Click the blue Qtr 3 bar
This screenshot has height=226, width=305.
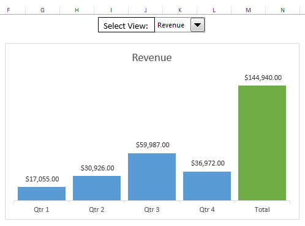point(152,177)
